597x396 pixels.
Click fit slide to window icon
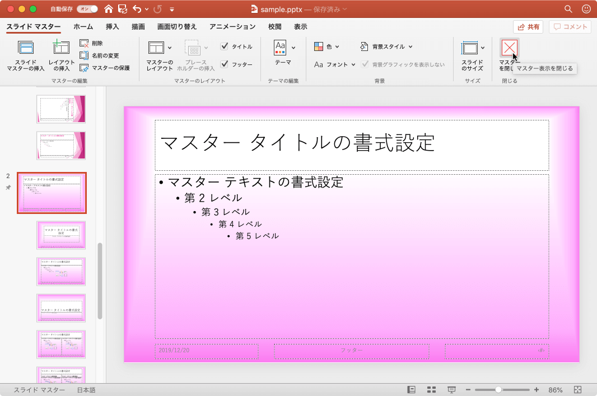pos(578,390)
